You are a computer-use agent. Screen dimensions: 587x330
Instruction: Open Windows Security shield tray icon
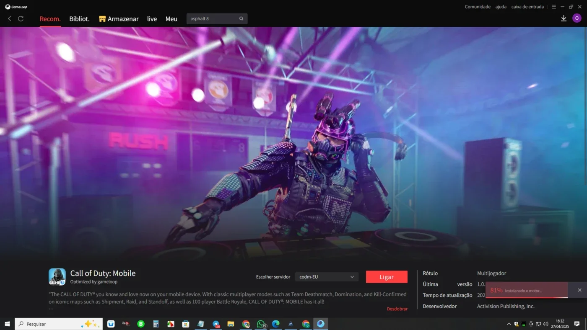pyautogui.click(x=517, y=324)
